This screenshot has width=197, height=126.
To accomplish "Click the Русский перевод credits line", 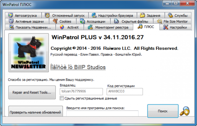I will coord(96,54).
